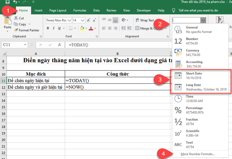The width and height of the screenshot is (232, 159).
Task: Click the Paste clipboard icon
Action: click(8, 21)
